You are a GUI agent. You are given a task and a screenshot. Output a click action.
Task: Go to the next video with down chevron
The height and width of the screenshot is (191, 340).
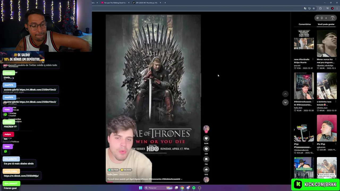(285, 102)
